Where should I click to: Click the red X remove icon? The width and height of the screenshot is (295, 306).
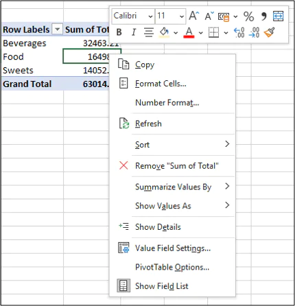click(x=123, y=165)
